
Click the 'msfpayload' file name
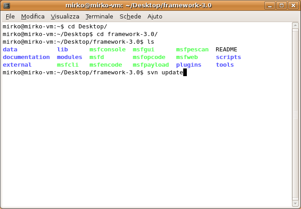point(151,65)
